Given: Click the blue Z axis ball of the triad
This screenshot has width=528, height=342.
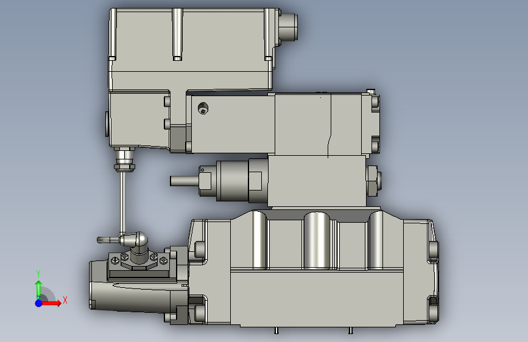Looking at the screenshot, I should pyautogui.click(x=39, y=303).
